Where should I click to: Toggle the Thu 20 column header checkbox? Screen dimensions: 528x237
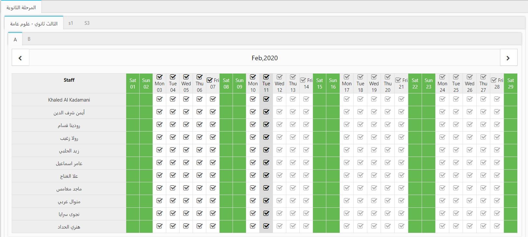point(388,77)
